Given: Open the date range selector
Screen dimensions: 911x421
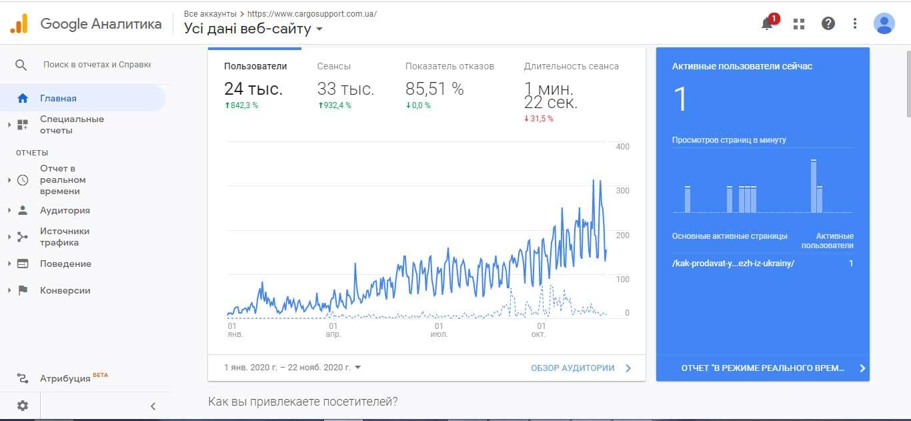Looking at the screenshot, I should point(290,367).
